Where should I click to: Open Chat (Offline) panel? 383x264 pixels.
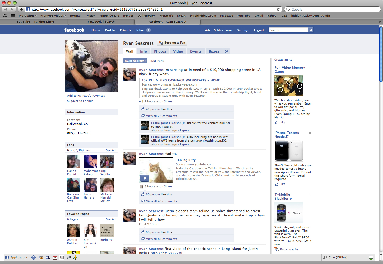coord(344,257)
